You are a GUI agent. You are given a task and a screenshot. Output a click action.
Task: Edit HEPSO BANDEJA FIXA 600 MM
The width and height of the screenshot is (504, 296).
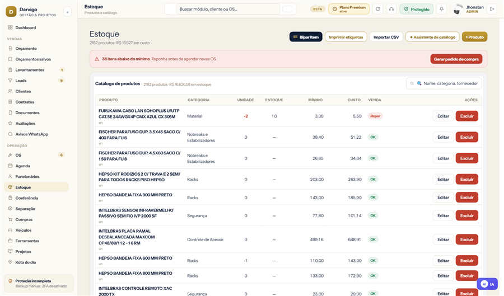click(443, 261)
